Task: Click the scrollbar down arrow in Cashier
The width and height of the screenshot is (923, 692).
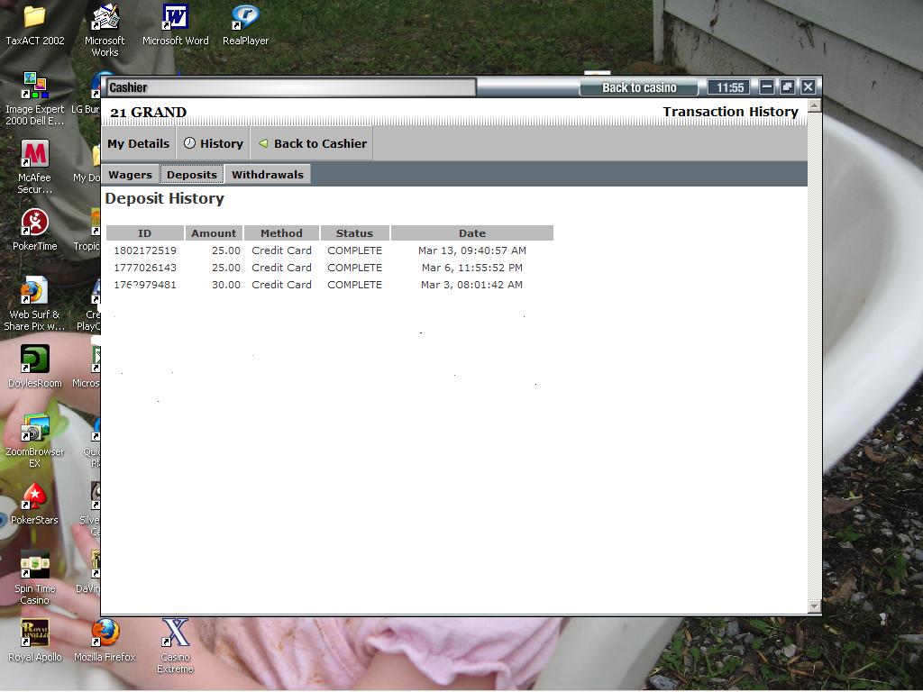Action: 815,606
